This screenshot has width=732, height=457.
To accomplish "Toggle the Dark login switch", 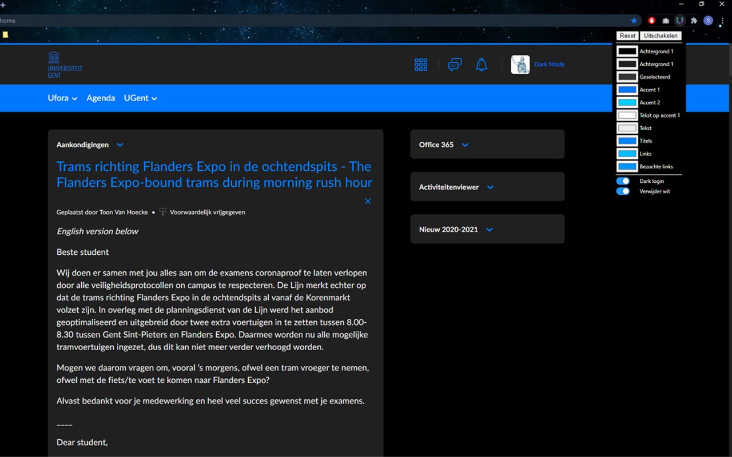I will point(623,180).
